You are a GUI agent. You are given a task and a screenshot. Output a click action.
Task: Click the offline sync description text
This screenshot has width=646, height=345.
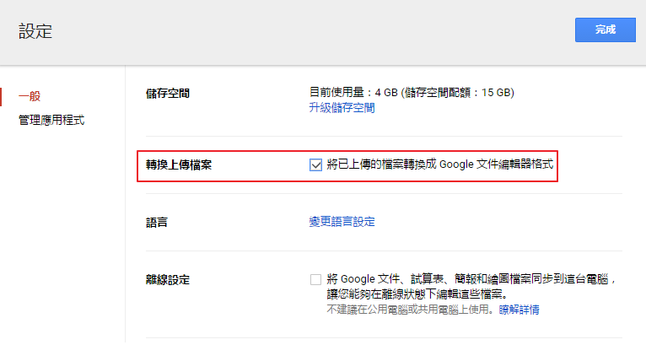472,279
